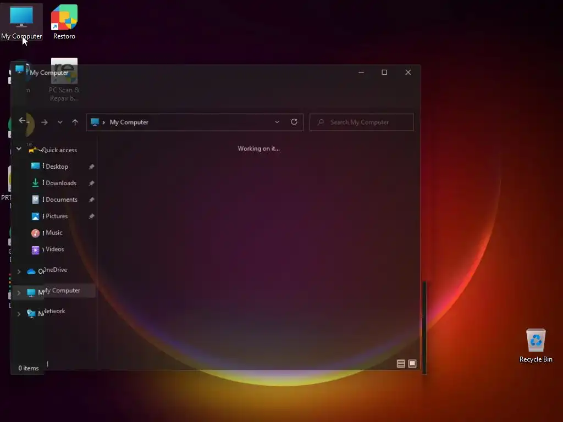Click the window title bar computer icon

point(19,69)
